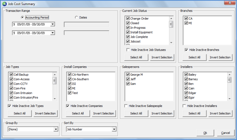This screenshot has height=140, width=237.
Task: Toggle installer Egor
Action: (186, 98)
